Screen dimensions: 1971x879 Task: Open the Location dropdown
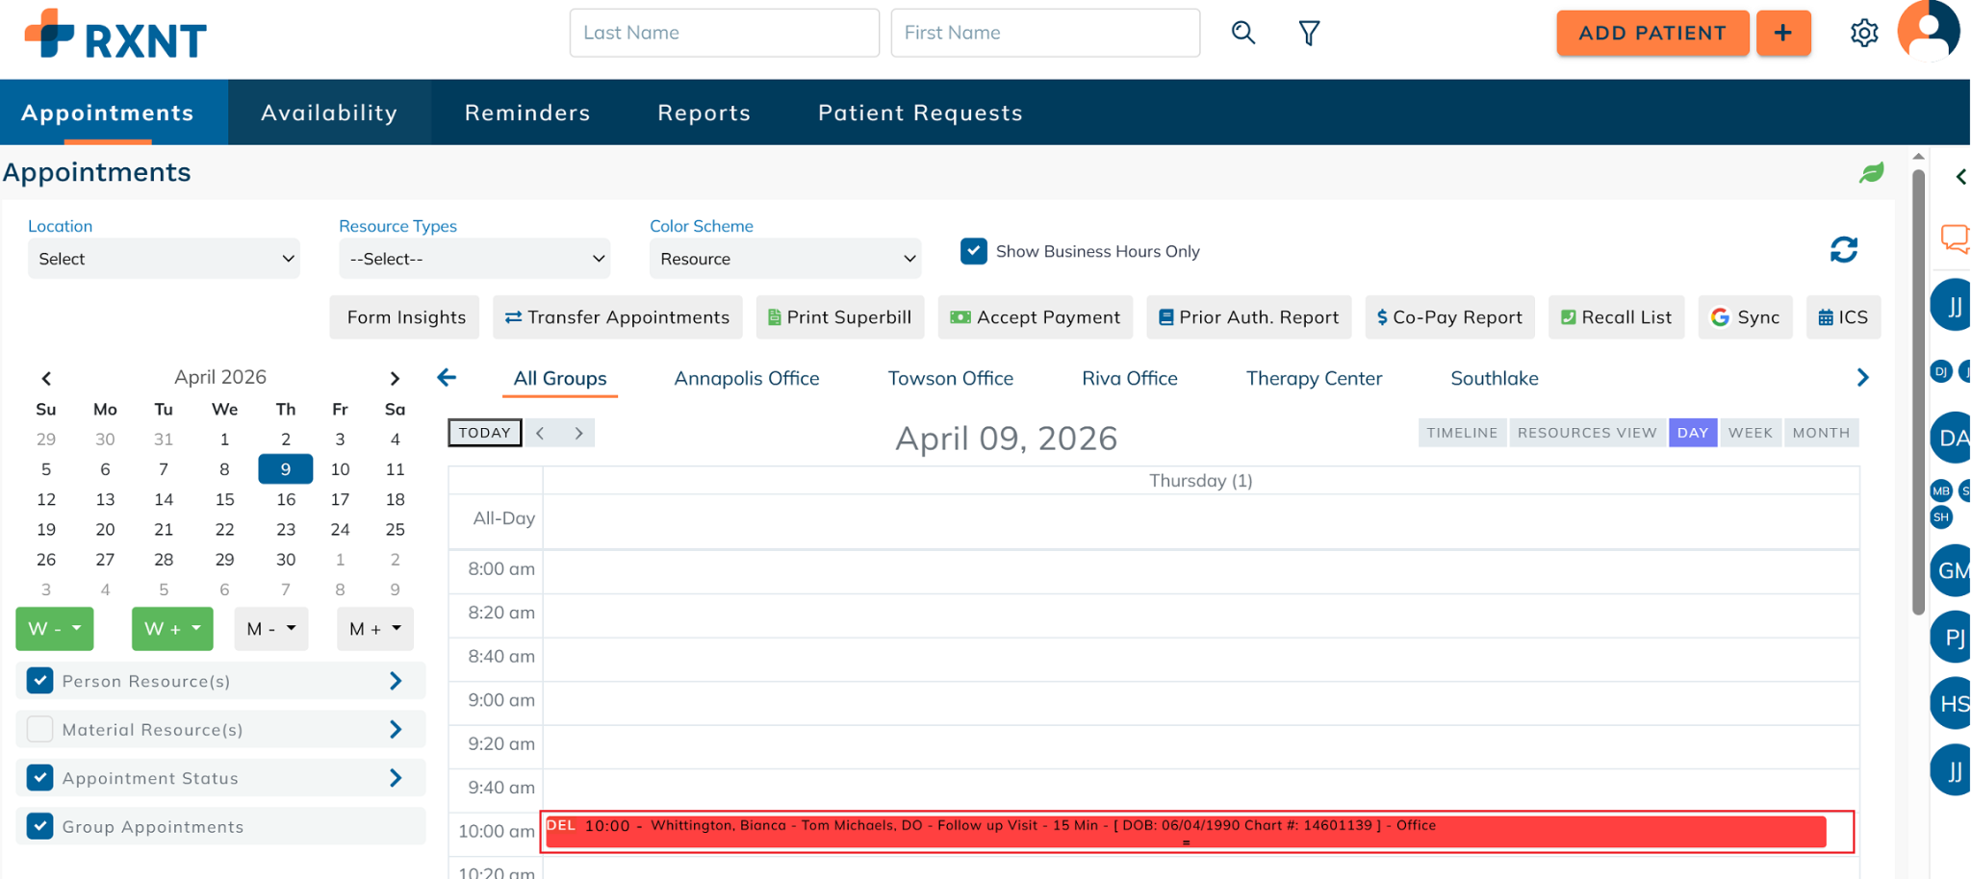pos(164,259)
